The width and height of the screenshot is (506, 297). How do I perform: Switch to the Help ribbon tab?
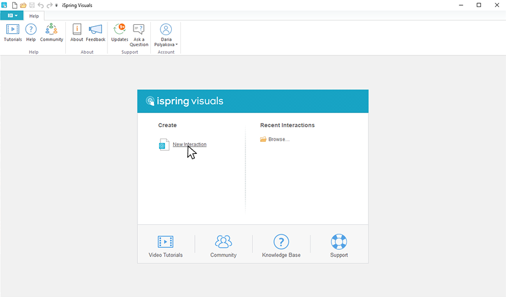(34, 15)
